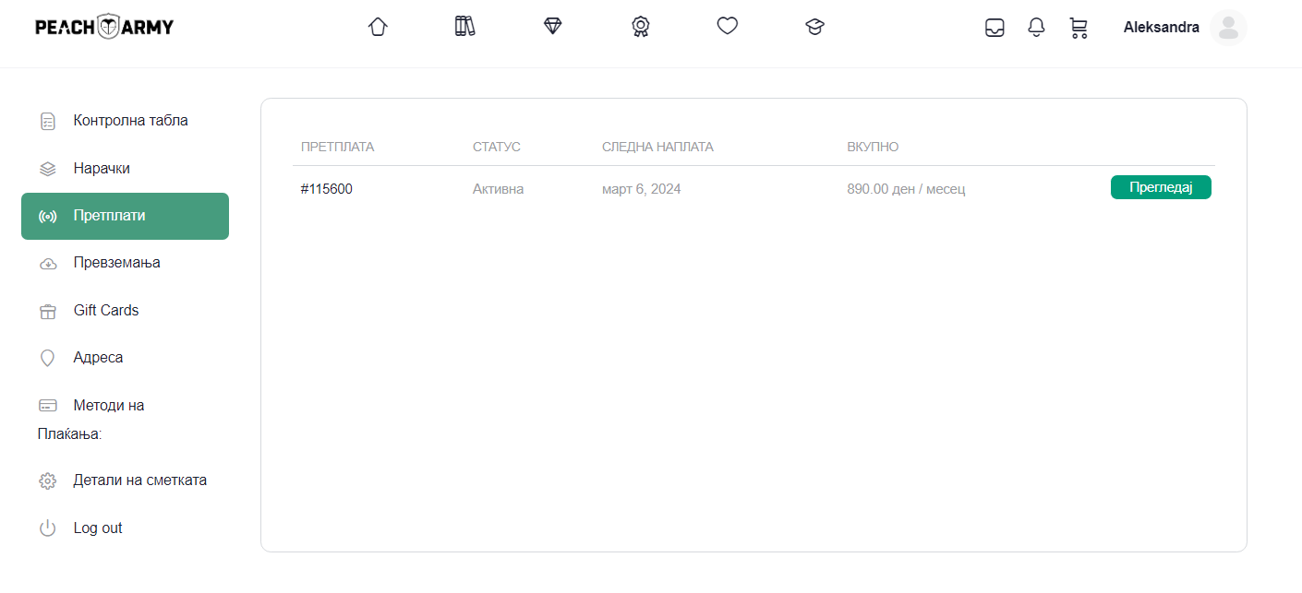Open the inbox tray icon
The width and height of the screenshot is (1302, 593).
(x=995, y=28)
